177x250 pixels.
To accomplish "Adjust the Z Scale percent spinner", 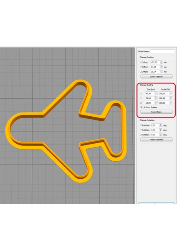I will [171, 103].
